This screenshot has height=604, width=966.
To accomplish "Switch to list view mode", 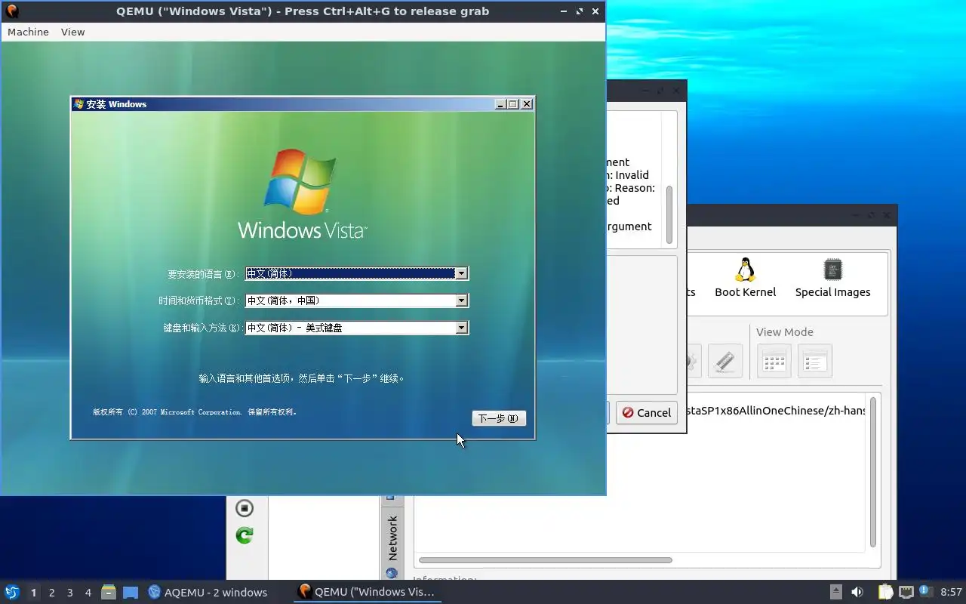I will 814,361.
